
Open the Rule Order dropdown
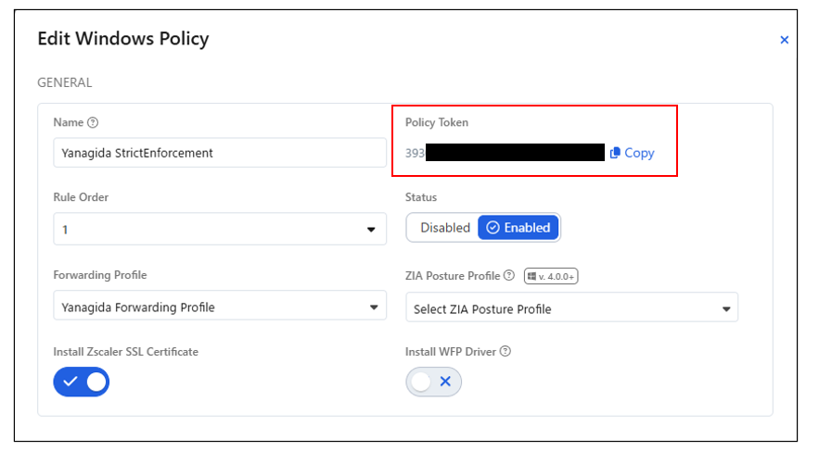220,229
